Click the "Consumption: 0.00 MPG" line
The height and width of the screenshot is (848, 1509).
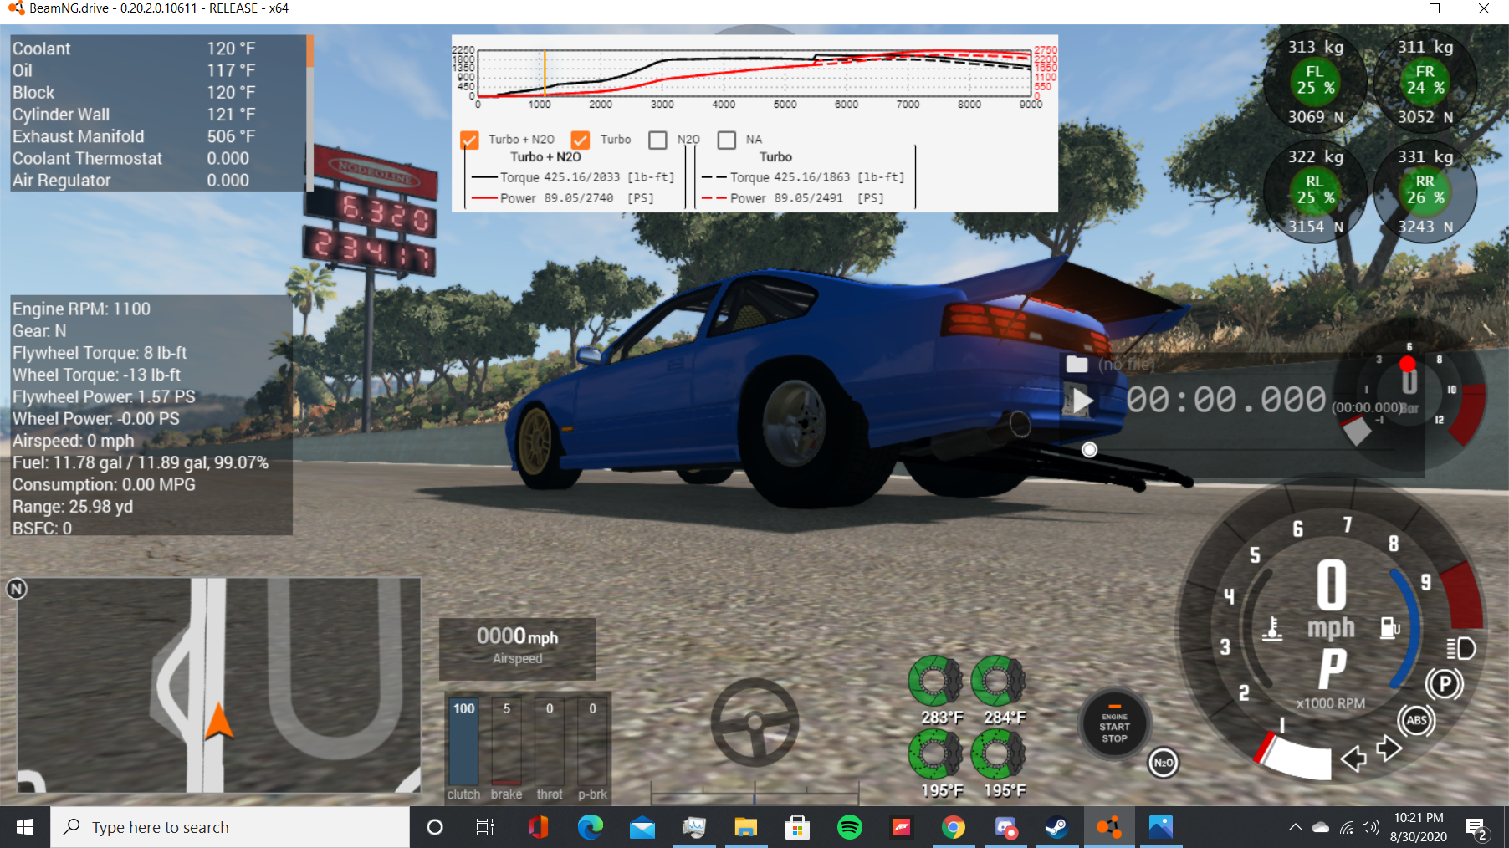coord(104,484)
